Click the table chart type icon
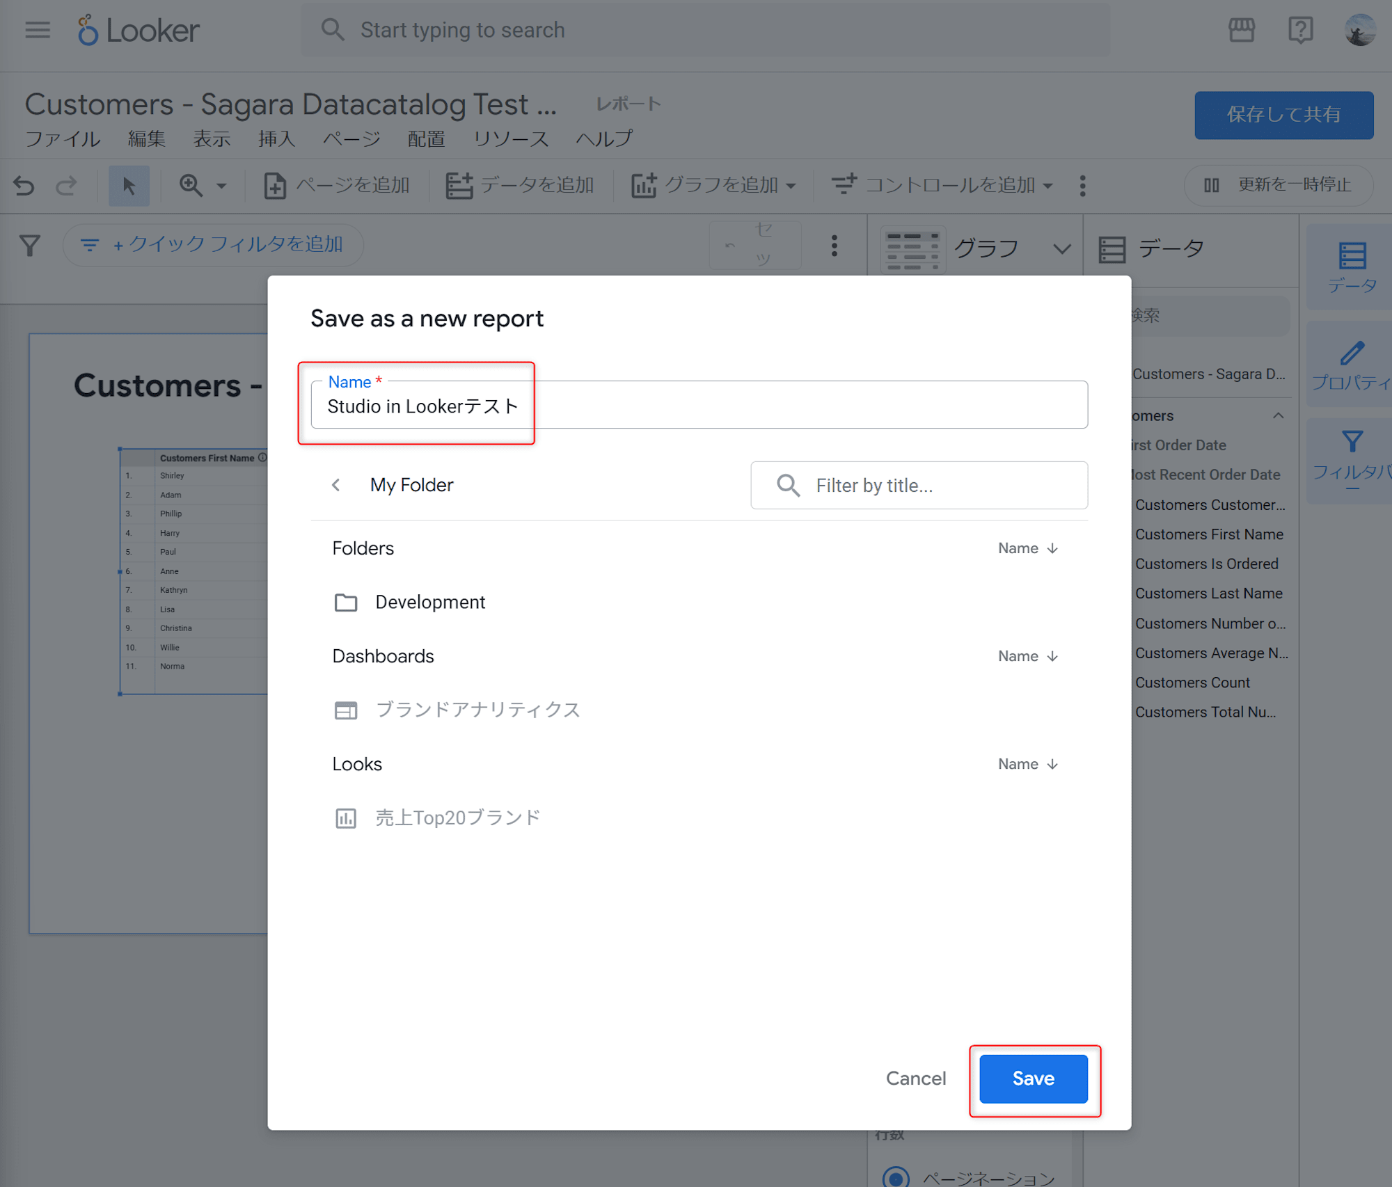Viewport: 1392px width, 1187px height. pyautogui.click(x=912, y=249)
